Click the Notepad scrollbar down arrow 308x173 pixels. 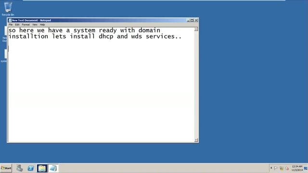(x=196, y=140)
